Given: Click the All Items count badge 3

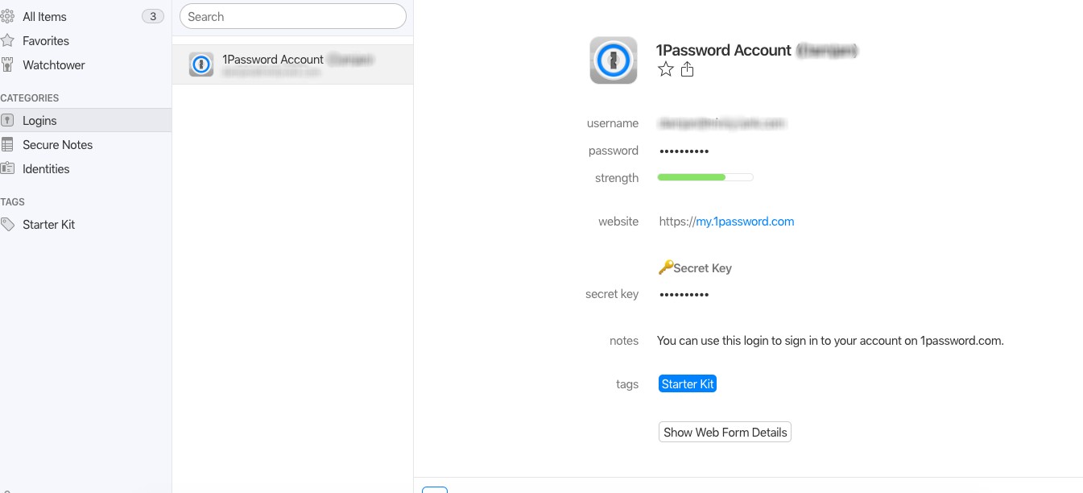Looking at the screenshot, I should pos(153,16).
